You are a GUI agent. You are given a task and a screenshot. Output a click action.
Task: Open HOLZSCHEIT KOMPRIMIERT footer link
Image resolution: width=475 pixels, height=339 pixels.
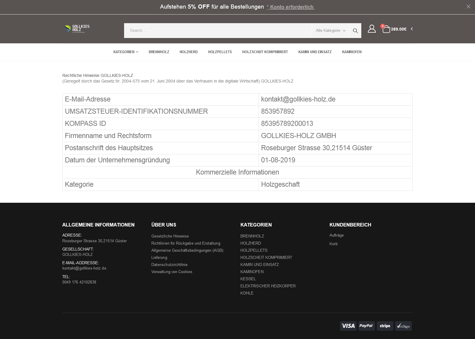pos(266,258)
